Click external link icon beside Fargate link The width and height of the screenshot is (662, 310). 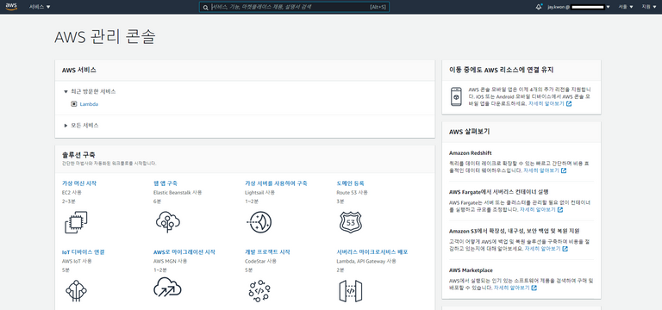pyautogui.click(x=559, y=209)
